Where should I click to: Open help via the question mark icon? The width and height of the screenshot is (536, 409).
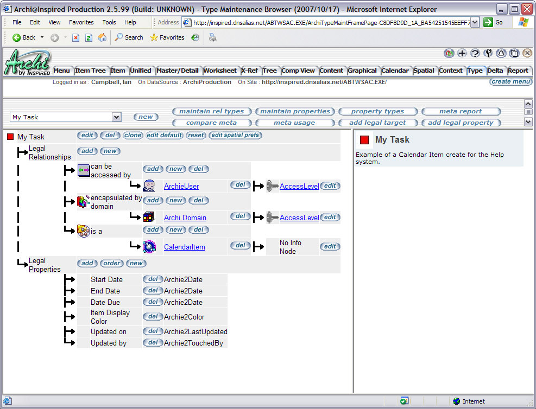(x=475, y=54)
